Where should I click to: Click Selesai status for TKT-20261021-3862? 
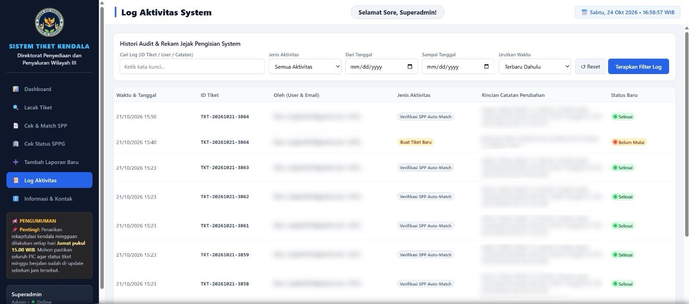(x=623, y=197)
